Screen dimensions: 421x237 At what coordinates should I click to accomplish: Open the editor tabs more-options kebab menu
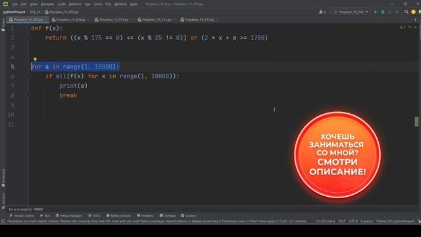click(x=415, y=20)
